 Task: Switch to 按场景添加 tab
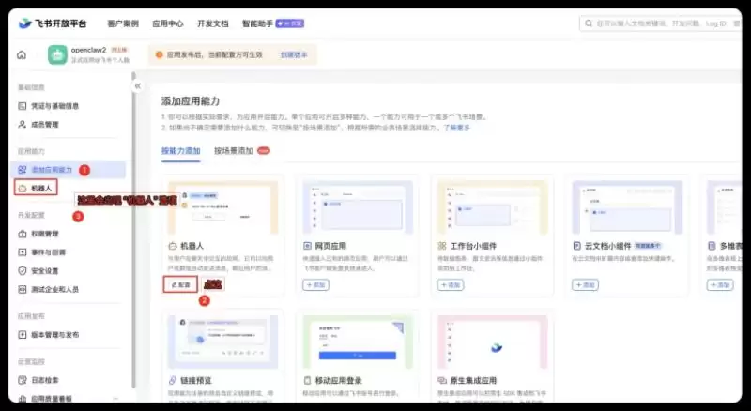pyautogui.click(x=233, y=151)
